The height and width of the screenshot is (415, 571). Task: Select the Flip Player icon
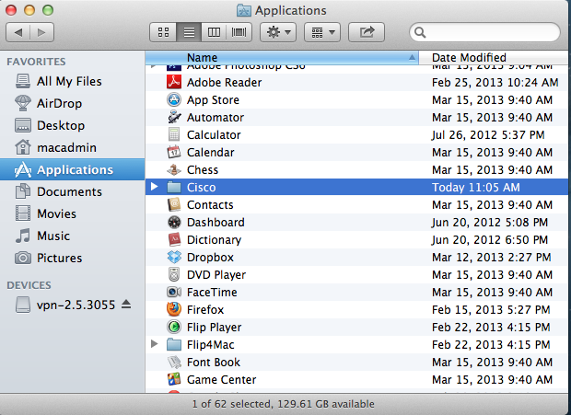click(x=174, y=327)
